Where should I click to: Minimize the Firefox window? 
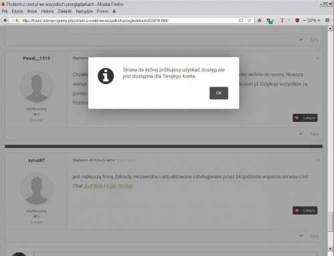click(x=321, y=4)
